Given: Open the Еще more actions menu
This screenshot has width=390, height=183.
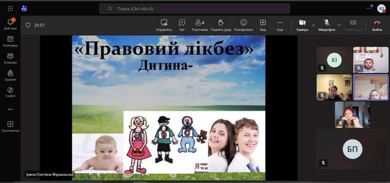Looking at the screenshot, I should tap(280, 25).
